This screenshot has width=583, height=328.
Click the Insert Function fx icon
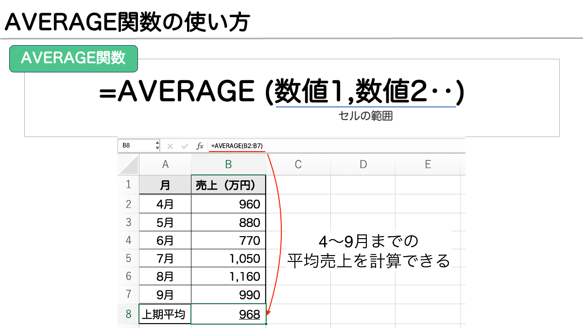coord(200,145)
